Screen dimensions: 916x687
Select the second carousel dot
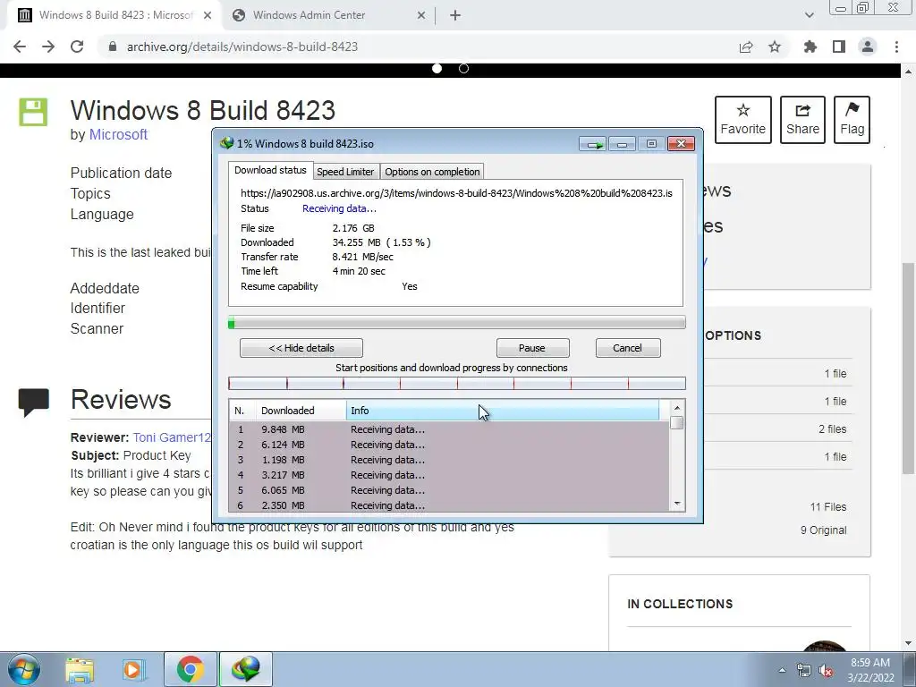pyautogui.click(x=464, y=68)
